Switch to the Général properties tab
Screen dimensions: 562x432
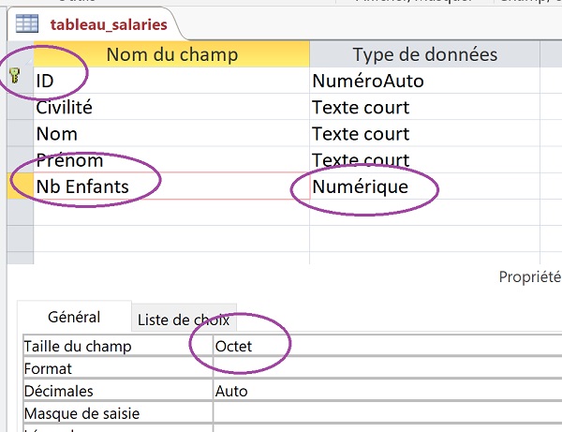tap(74, 317)
